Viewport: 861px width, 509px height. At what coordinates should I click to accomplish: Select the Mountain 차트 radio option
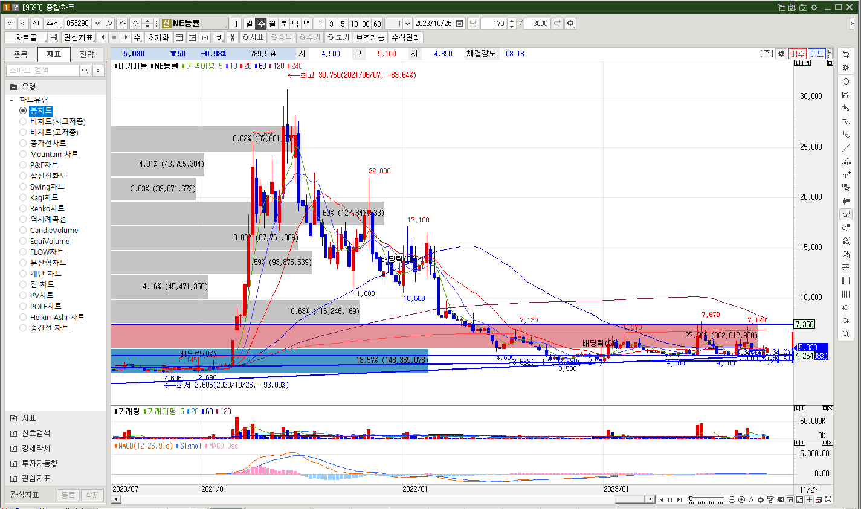point(23,154)
